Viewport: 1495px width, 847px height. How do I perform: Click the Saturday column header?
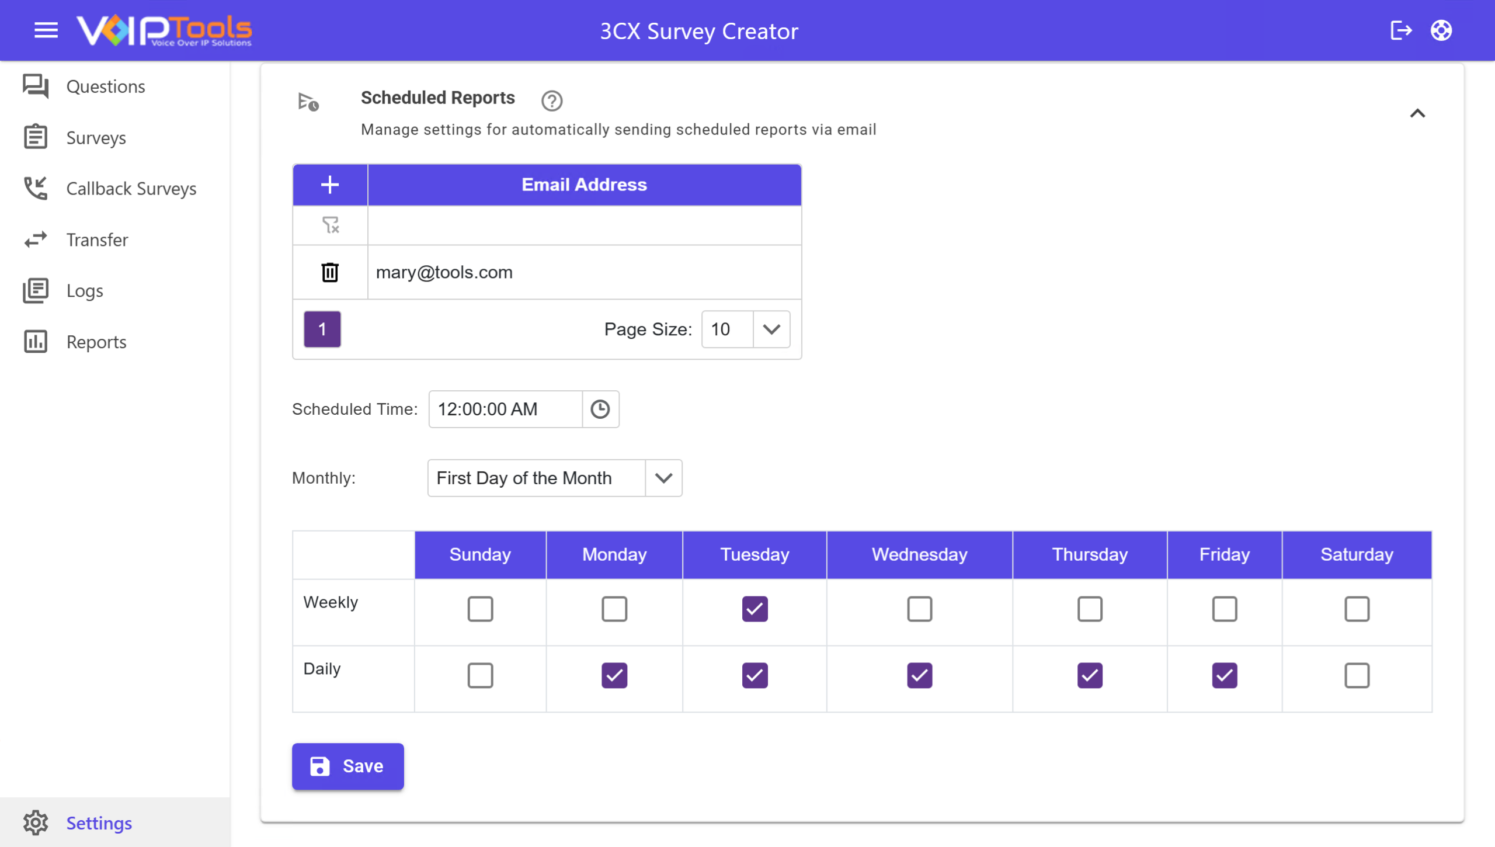coord(1357,554)
